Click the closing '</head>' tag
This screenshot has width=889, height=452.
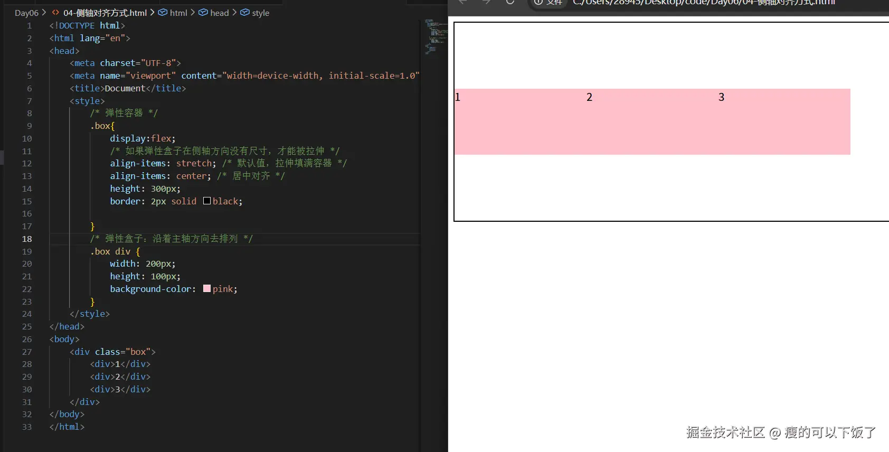click(x=67, y=326)
